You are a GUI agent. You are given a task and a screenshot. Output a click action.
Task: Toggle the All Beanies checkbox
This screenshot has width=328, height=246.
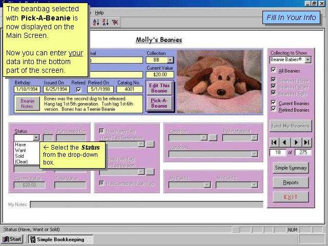[x=273, y=71]
